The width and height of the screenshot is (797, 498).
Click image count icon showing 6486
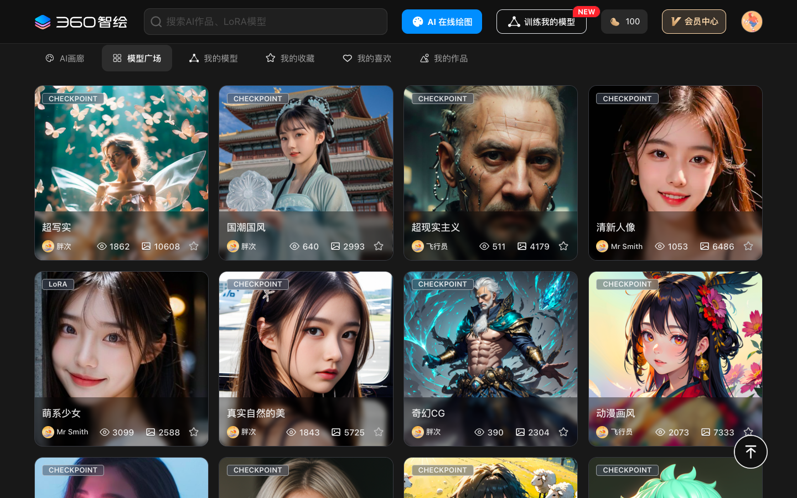pos(705,246)
